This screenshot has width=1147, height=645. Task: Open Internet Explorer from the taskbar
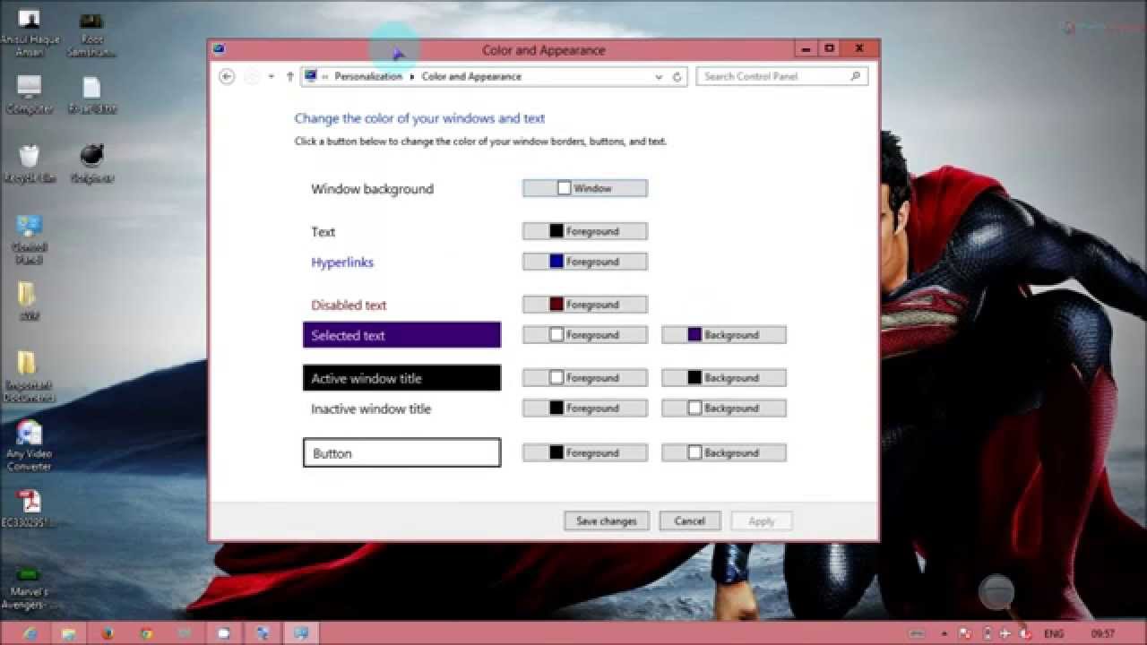tap(30, 633)
